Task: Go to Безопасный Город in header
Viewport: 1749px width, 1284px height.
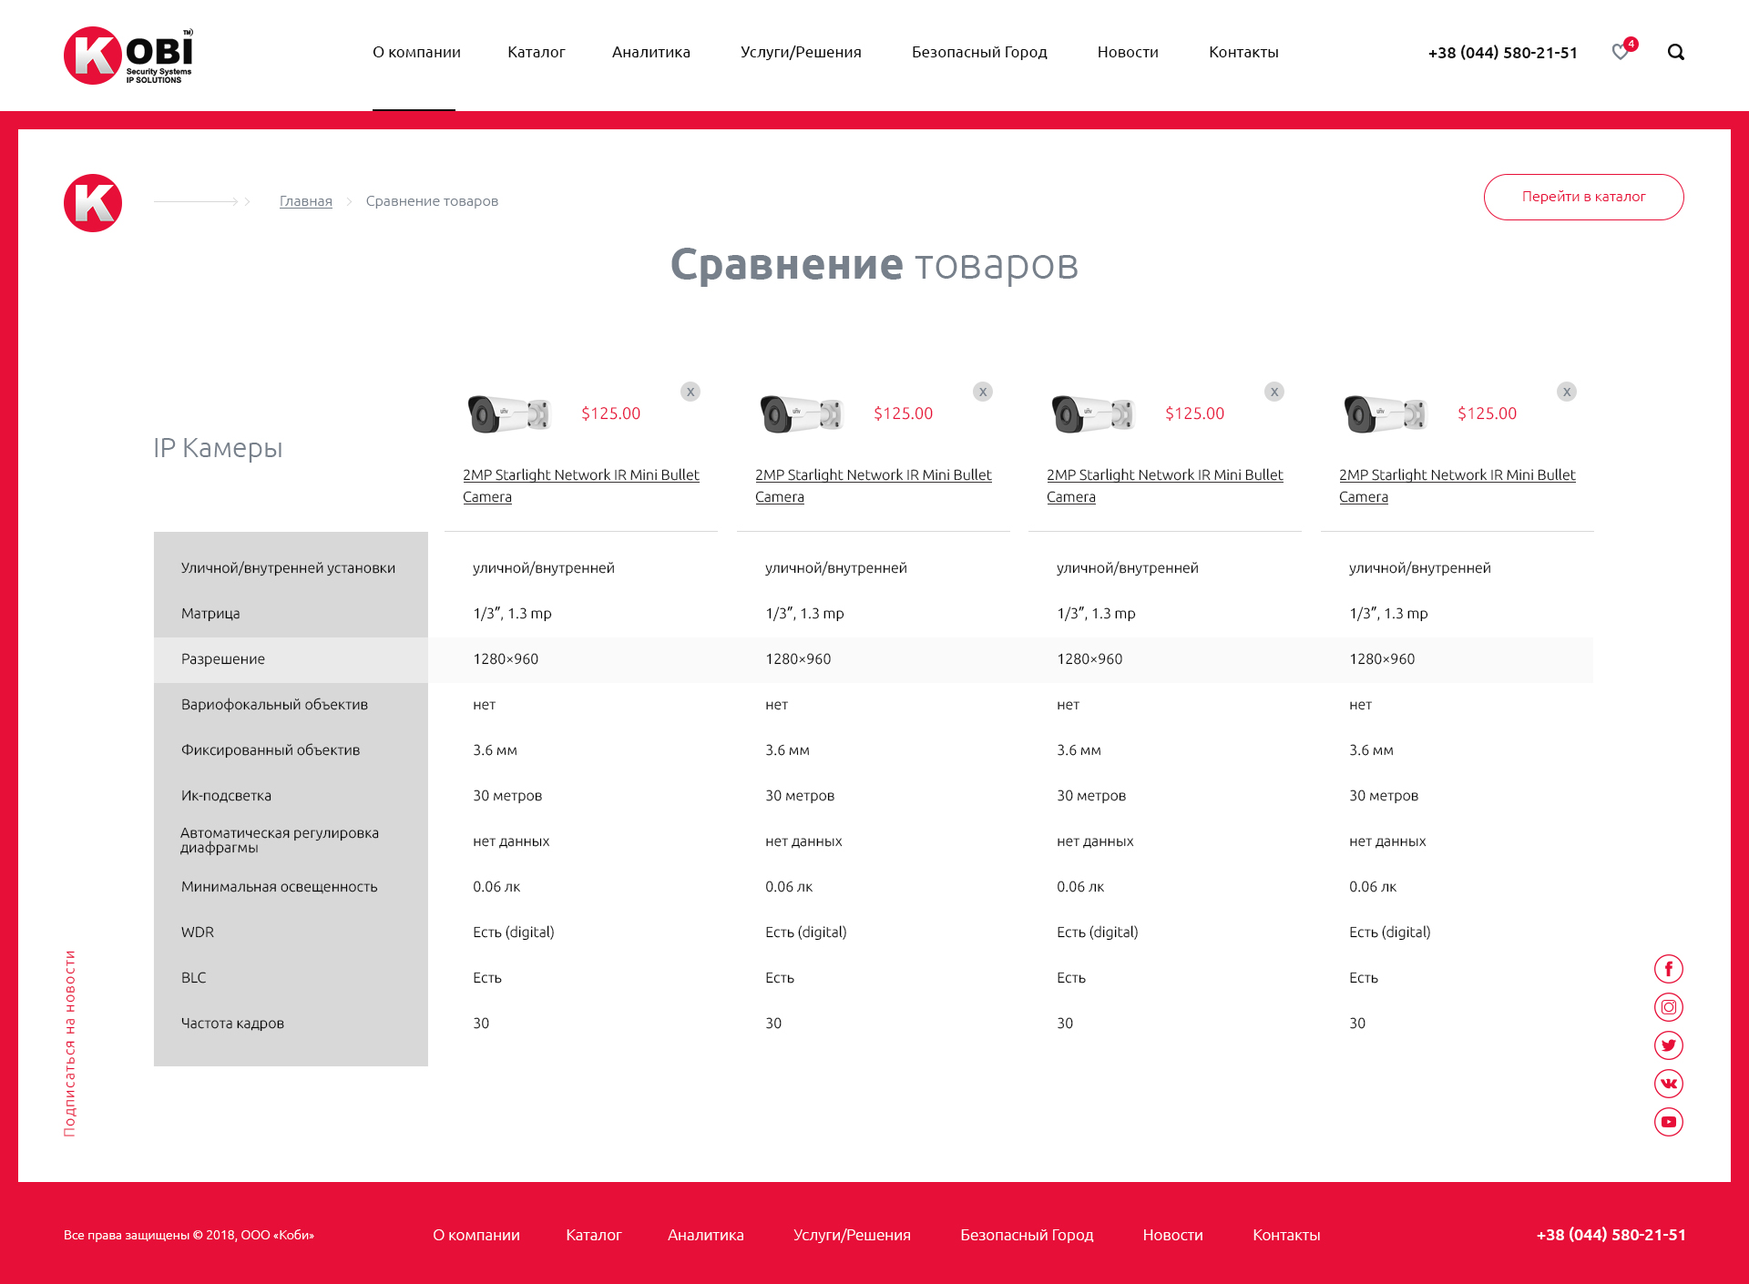Action: (979, 52)
